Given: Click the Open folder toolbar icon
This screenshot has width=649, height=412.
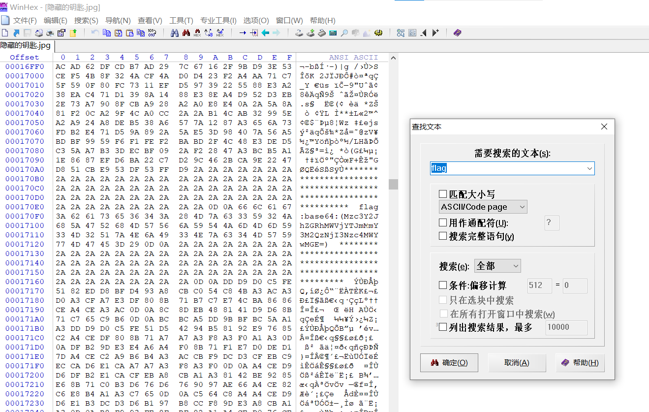Looking at the screenshot, I should click(74, 33).
